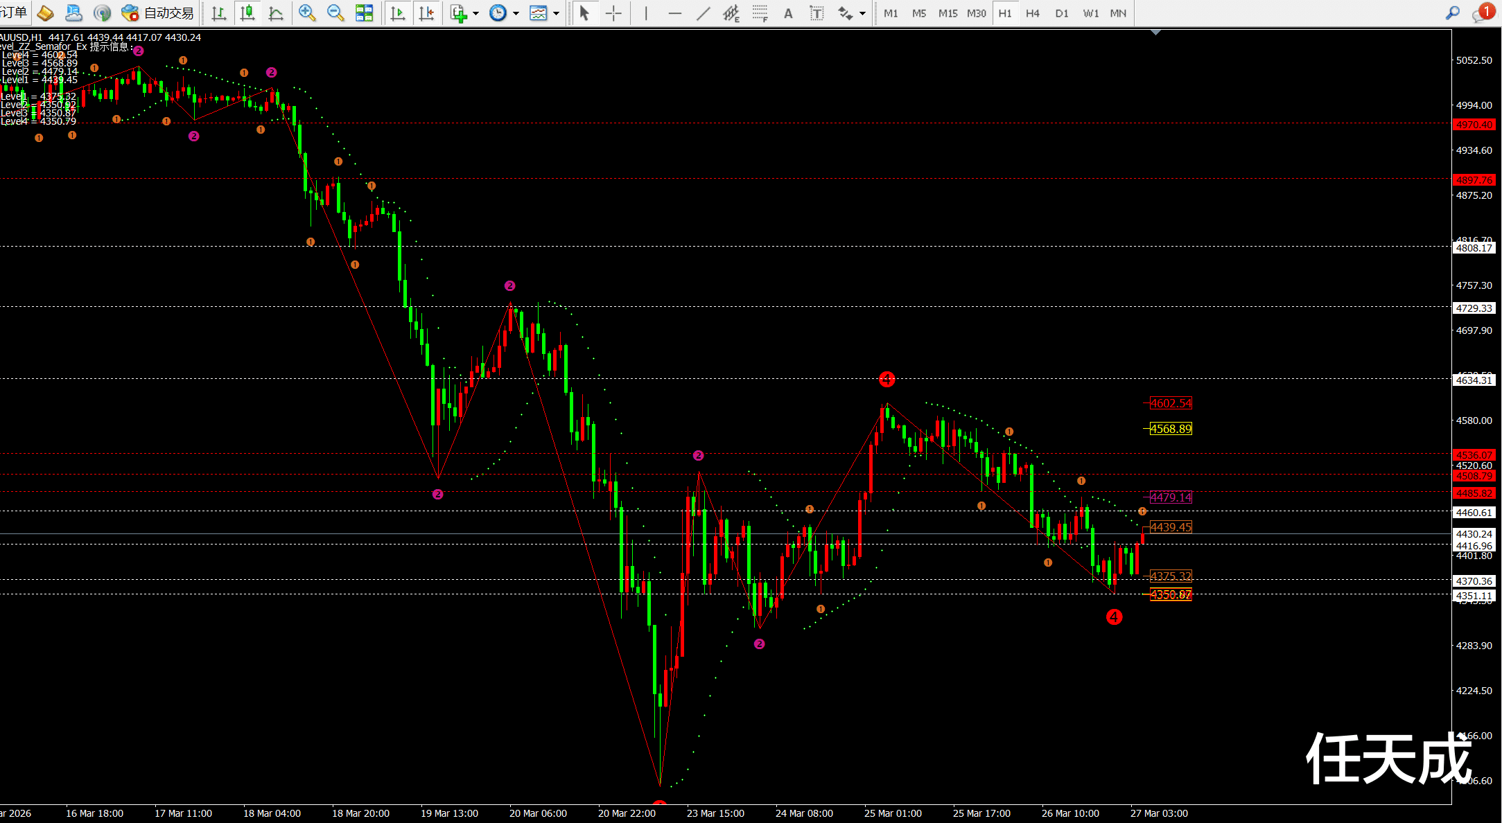Image resolution: width=1502 pixels, height=823 pixels.
Task: Click the yellow 4568.89 level label
Action: pyautogui.click(x=1171, y=429)
